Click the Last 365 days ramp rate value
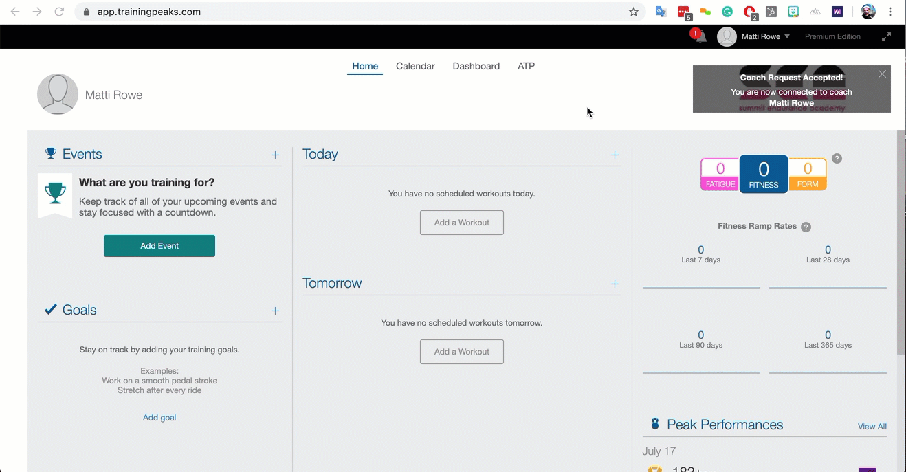Screen dimensions: 906x472 828,335
